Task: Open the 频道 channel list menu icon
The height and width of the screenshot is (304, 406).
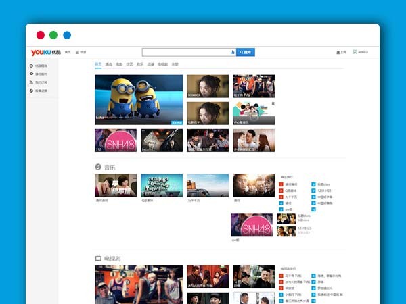Action: (78, 52)
